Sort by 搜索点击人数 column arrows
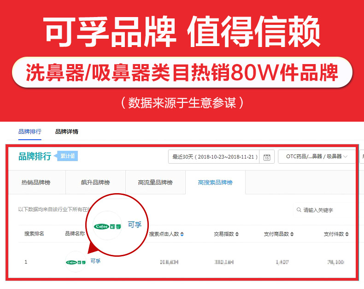The image size is (364, 289). pyautogui.click(x=182, y=234)
